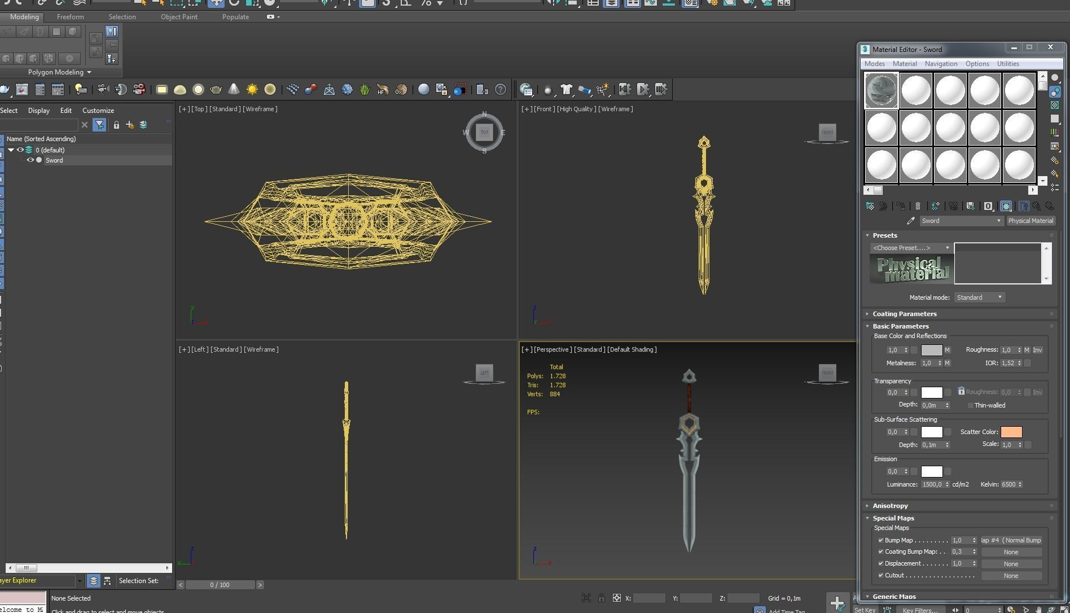Enable the Thin-walled checkbox

[x=970, y=405]
